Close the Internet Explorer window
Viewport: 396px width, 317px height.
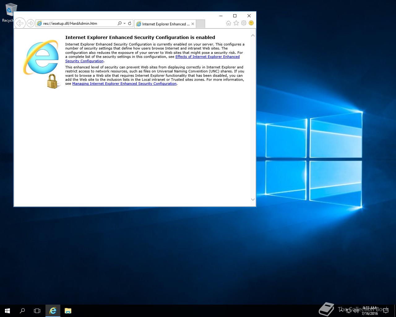249,15
